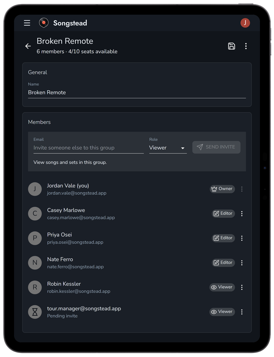Click the Pending invite status text
This screenshot has height=357, width=274.
(62, 316)
